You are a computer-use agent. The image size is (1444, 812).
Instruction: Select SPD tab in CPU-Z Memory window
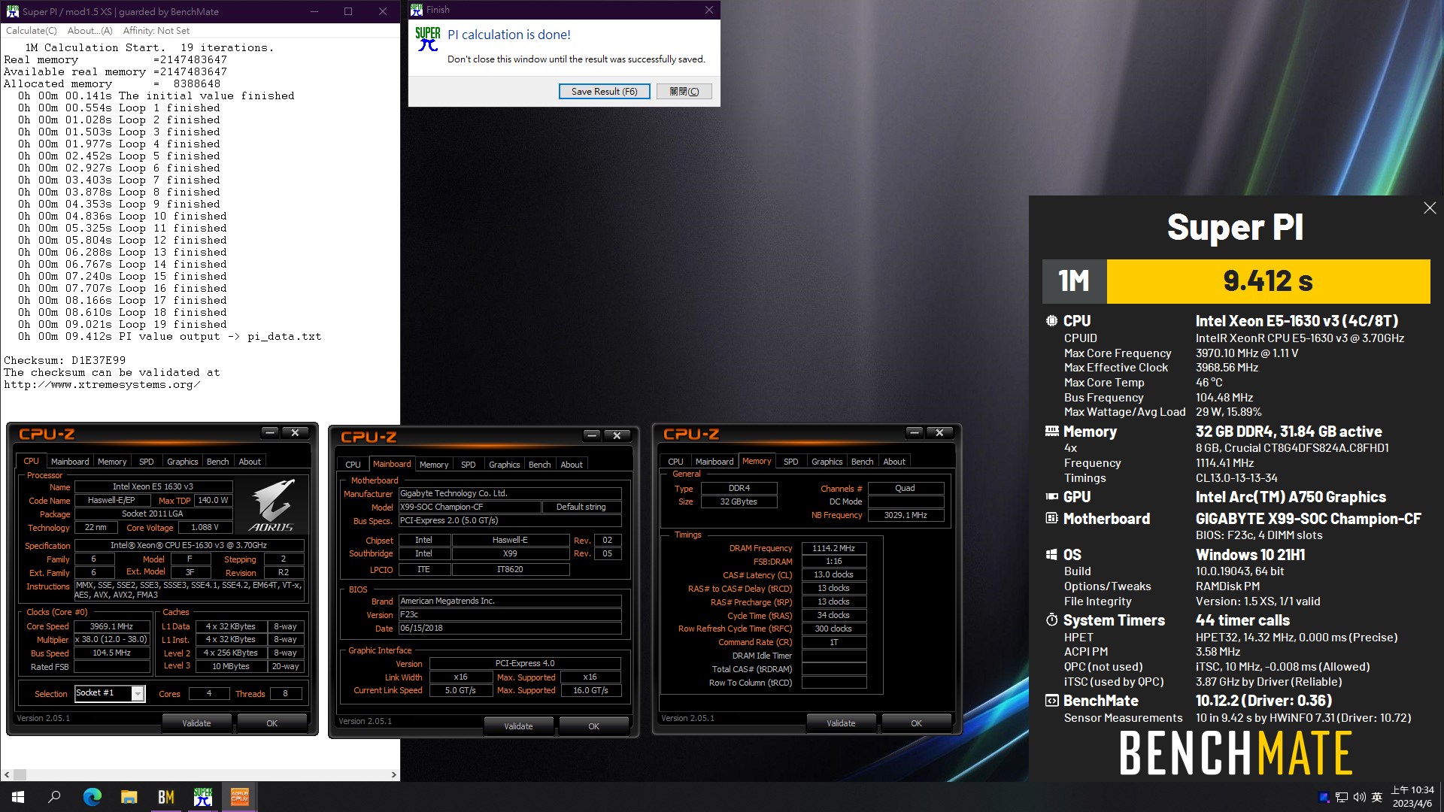[790, 462]
